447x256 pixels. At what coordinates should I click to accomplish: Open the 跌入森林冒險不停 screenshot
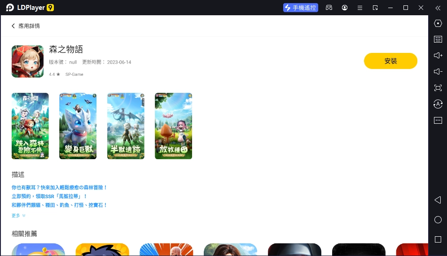[30, 126]
